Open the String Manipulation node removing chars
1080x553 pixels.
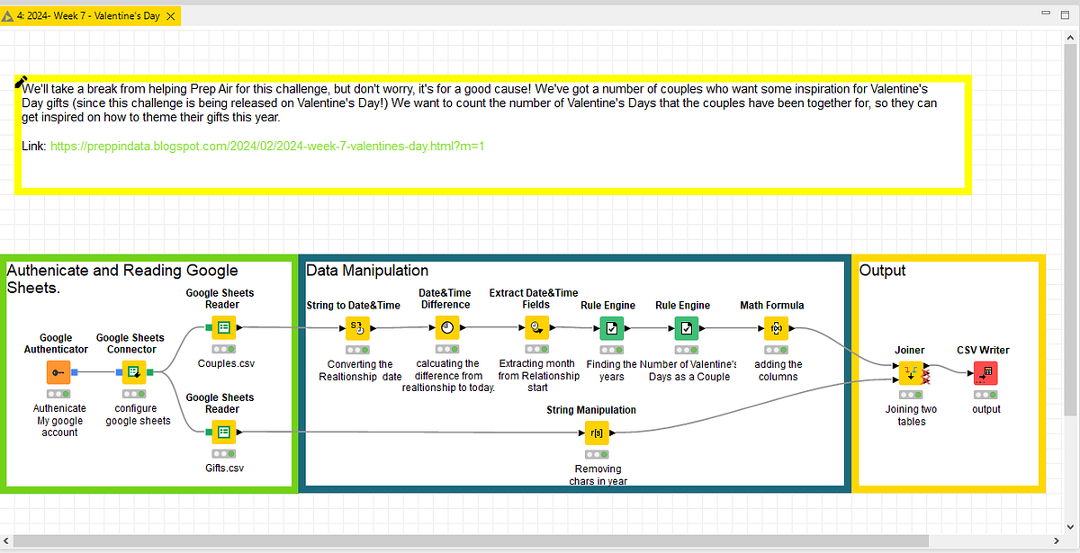click(597, 433)
